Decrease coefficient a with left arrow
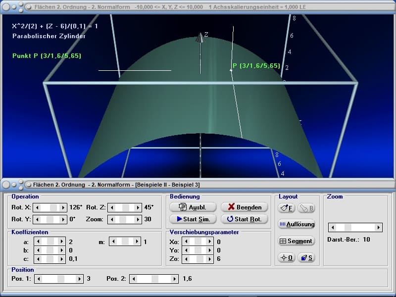This screenshot has width=396, height=297. (x=38, y=242)
